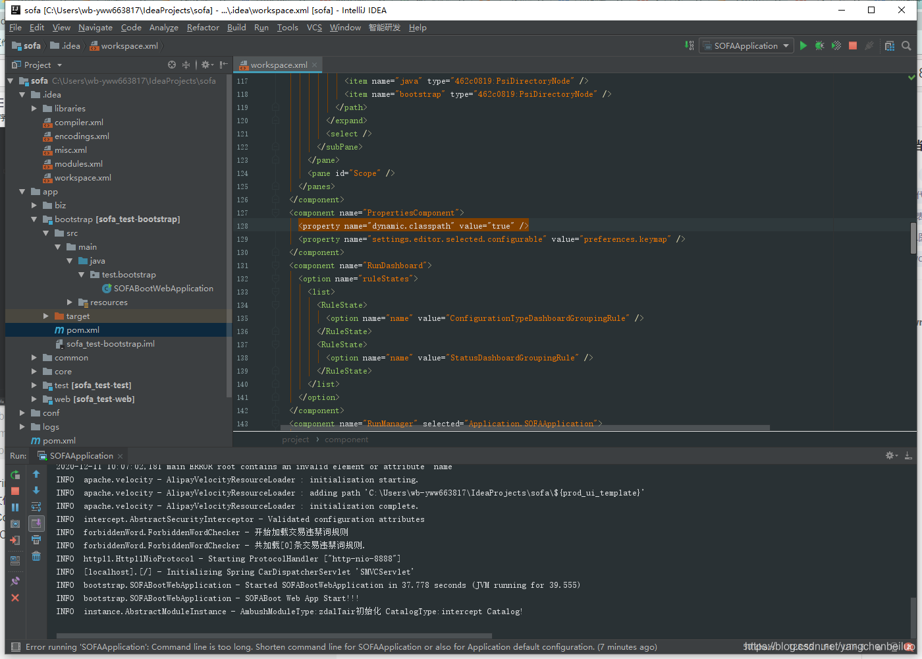Select sofa_test-bootstrap.iml file
The image size is (922, 659).
click(105, 344)
